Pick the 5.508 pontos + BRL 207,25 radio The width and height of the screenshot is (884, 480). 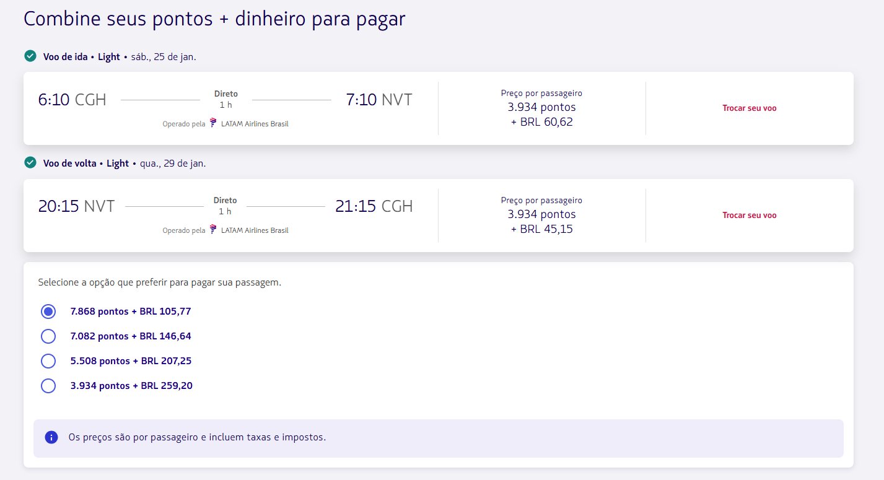point(48,361)
